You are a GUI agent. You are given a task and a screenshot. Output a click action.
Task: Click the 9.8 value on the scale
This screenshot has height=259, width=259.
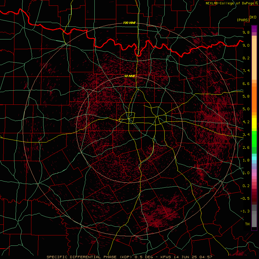point(246,32)
